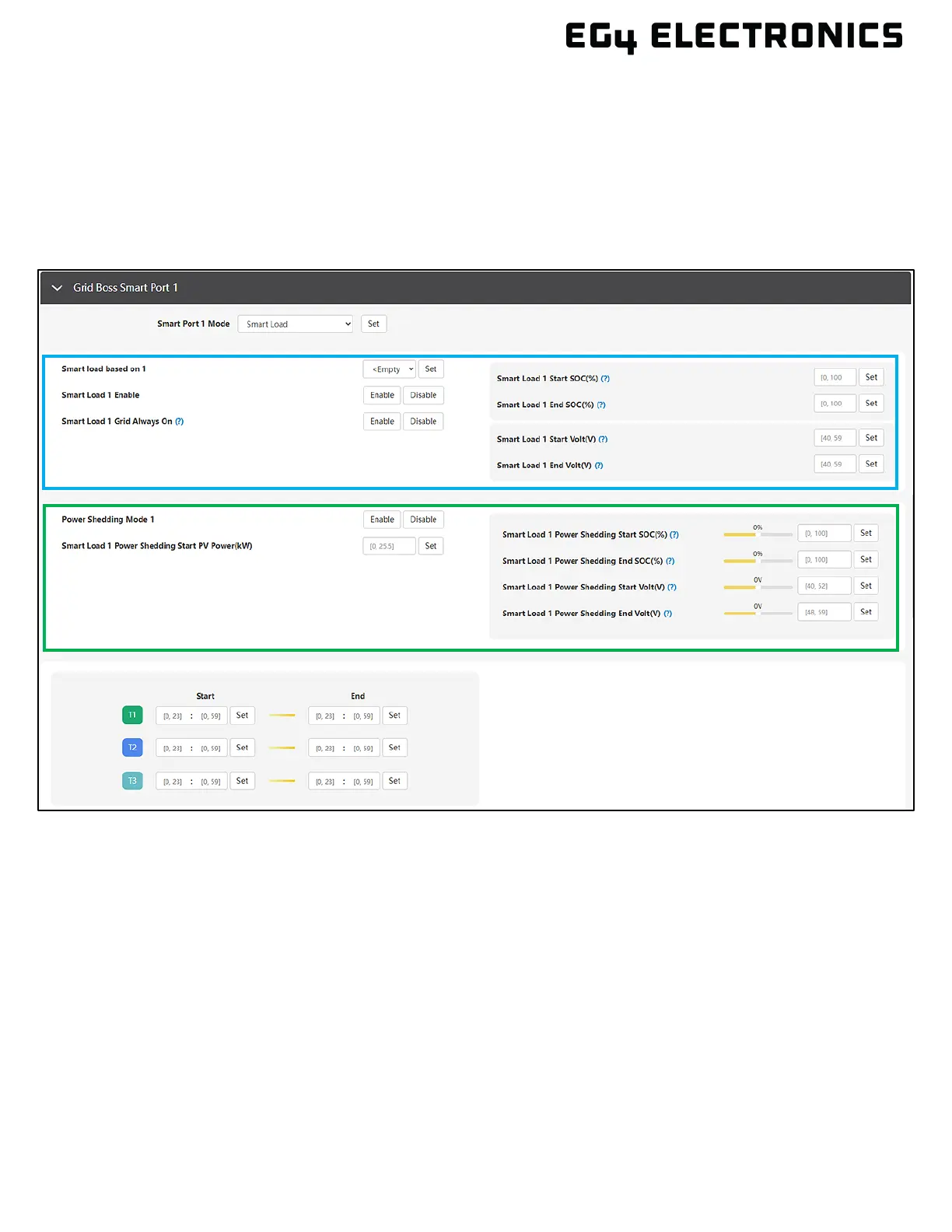Enable Smart Load 1 Grid Always On
The width and height of the screenshot is (952, 1232).
point(382,422)
